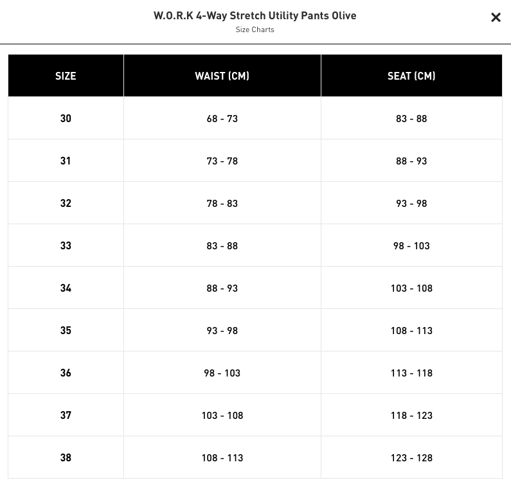Click seat measurement 123 - 128
The image size is (511, 496).
(x=411, y=457)
